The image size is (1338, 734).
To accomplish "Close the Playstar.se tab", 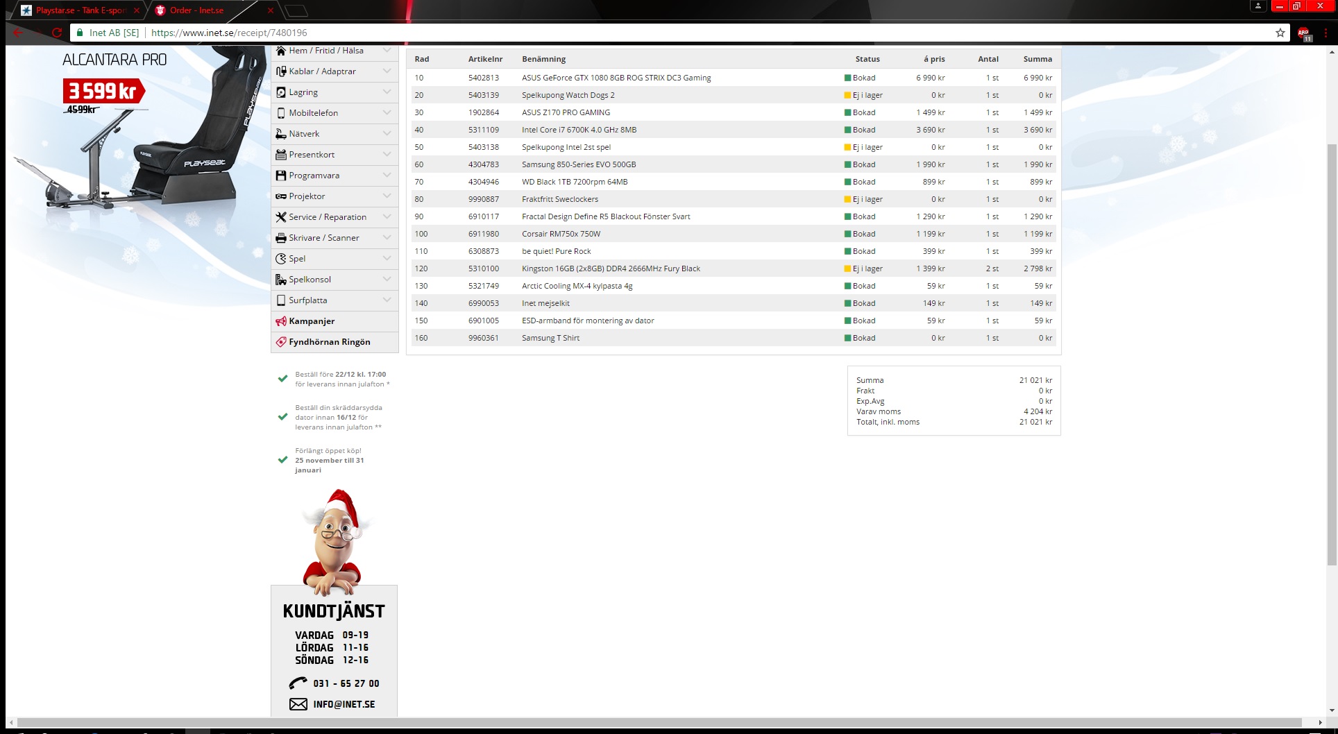I will tap(136, 10).
